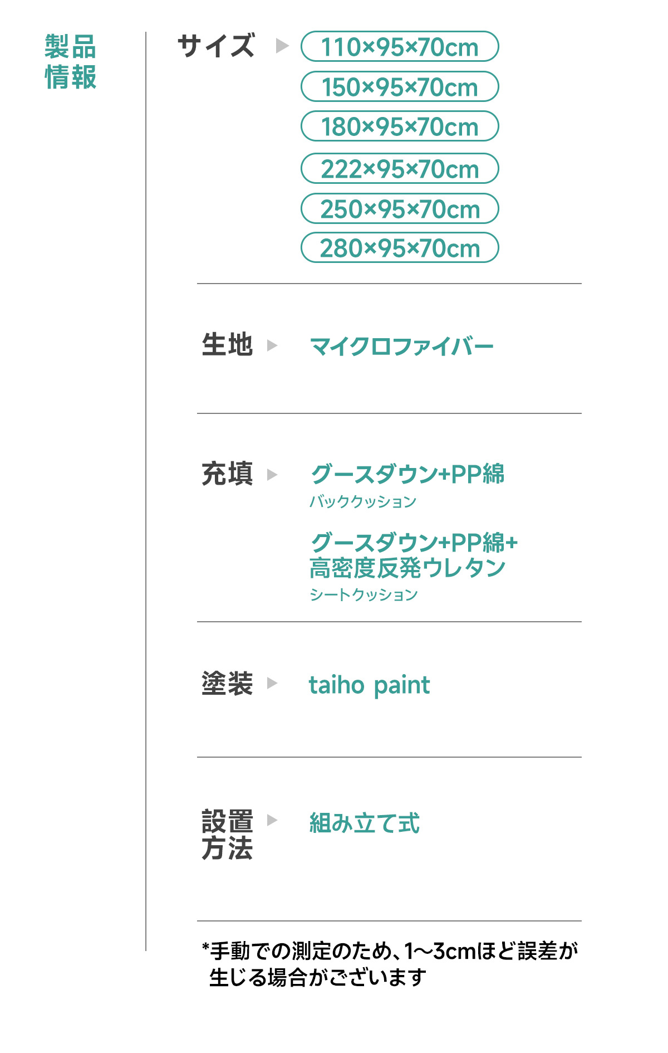Select the 280×95×70cm size pill
This screenshot has height=1053, width=668.
coord(400,248)
